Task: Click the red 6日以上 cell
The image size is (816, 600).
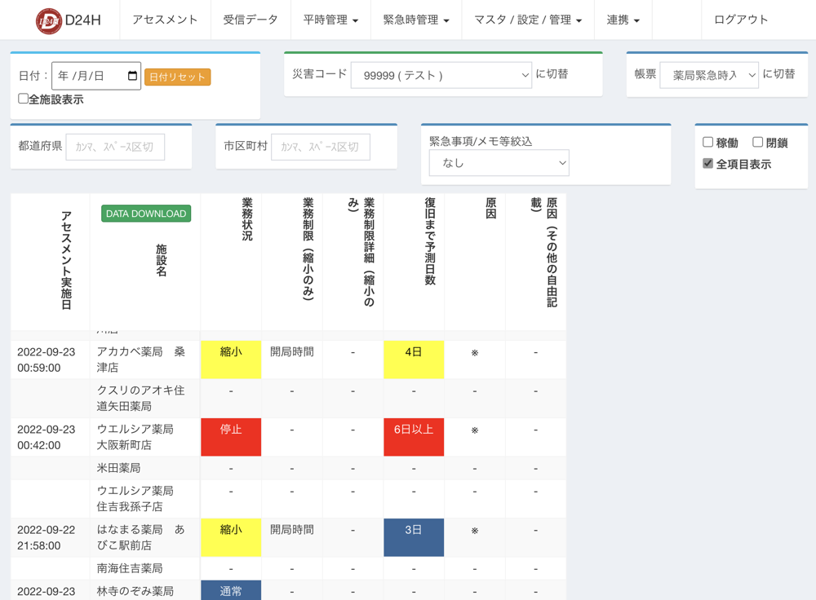Action: [414, 437]
